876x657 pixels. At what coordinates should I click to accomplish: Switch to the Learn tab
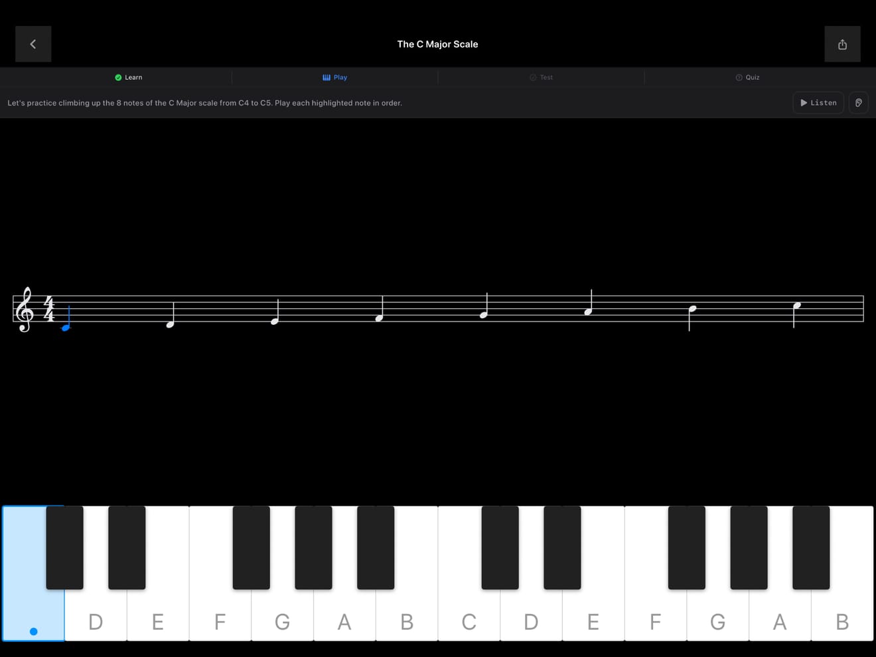pyautogui.click(x=129, y=77)
